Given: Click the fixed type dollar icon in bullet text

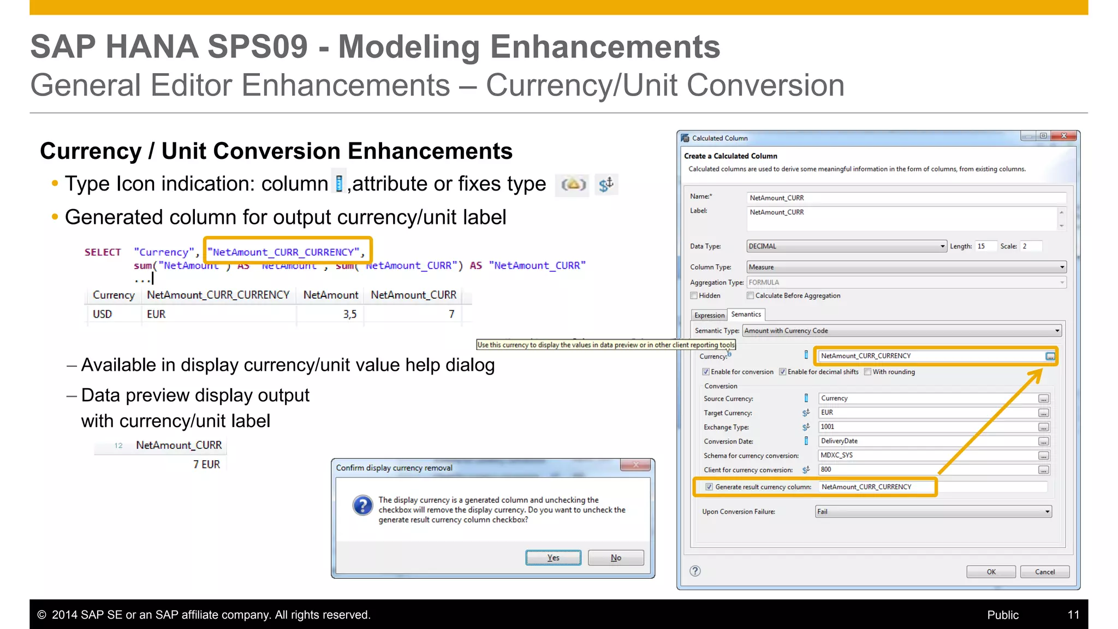Looking at the screenshot, I should [606, 185].
